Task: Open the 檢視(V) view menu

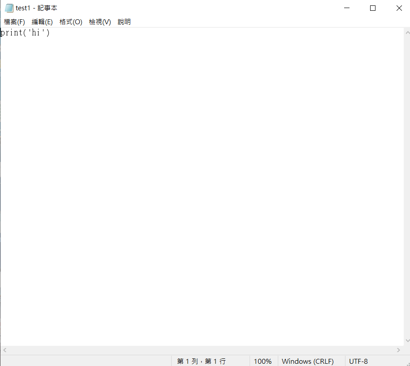Action: (100, 22)
